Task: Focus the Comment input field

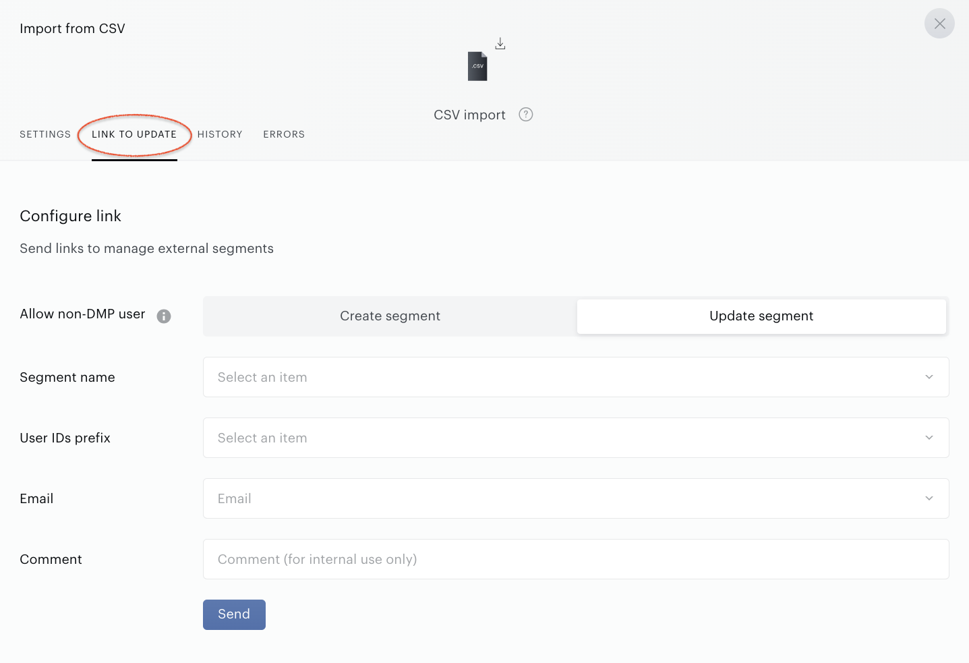Action: (x=576, y=559)
